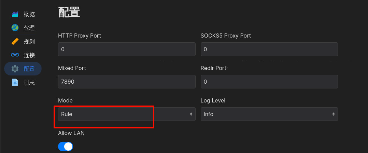Viewport: 368px width, 153px height.
Task: Focus the SOCKS5 Proxy Port field
Action: (x=269, y=49)
